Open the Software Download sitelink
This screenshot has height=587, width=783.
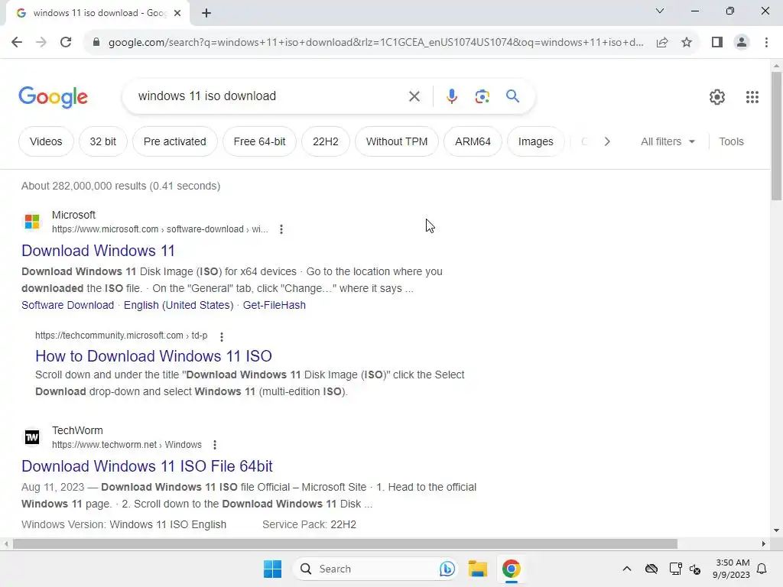point(67,305)
